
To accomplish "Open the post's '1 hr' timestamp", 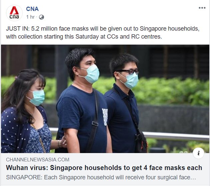I will pyautogui.click(x=30, y=17).
